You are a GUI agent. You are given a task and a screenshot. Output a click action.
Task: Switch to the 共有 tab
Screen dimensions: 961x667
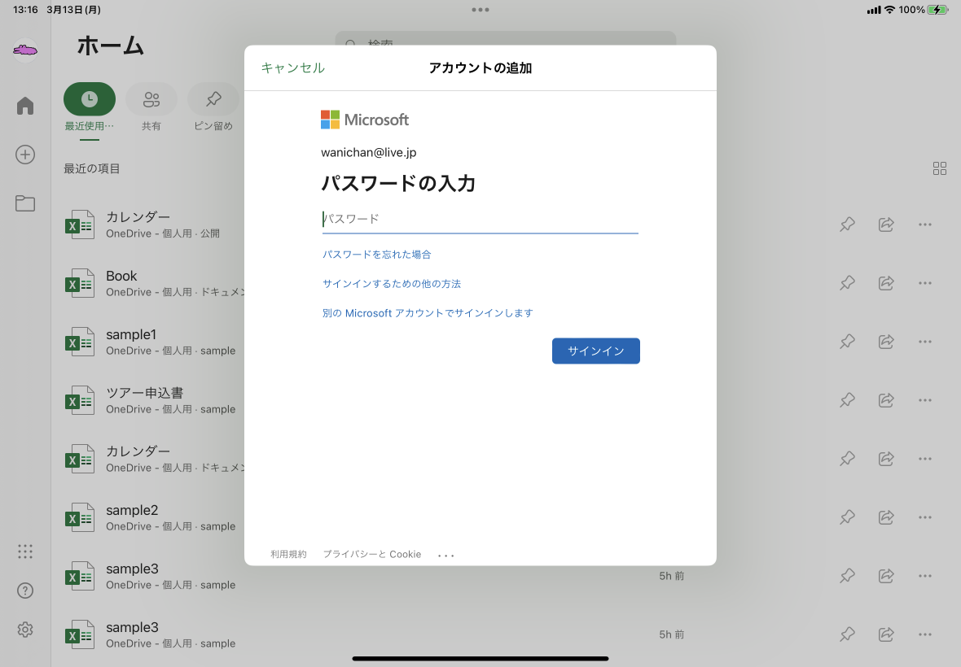[x=151, y=107]
